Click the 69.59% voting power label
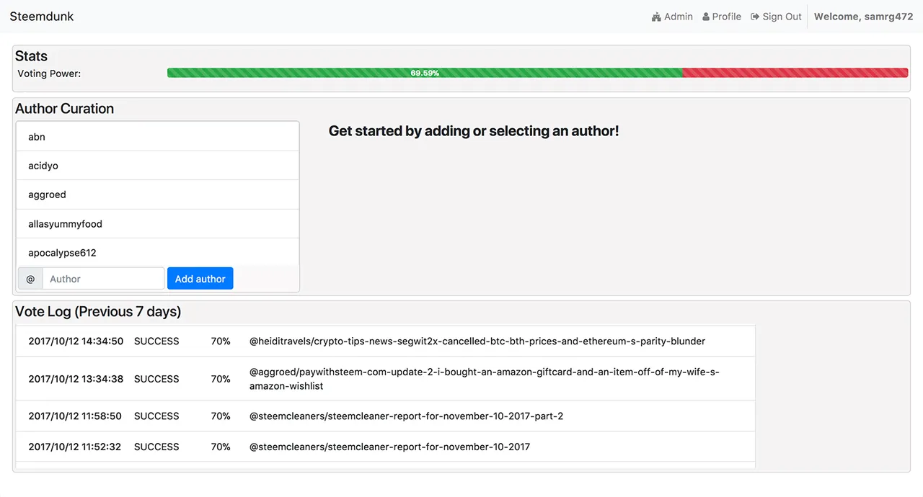Viewport: 923px width, 497px height. (425, 73)
